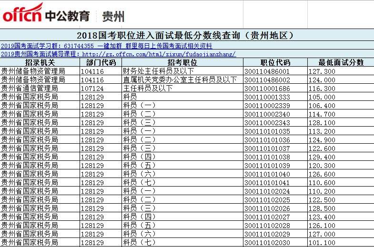This screenshot has height=247, width=374.
Task: Select score cell 126.100
Action: [341, 225]
